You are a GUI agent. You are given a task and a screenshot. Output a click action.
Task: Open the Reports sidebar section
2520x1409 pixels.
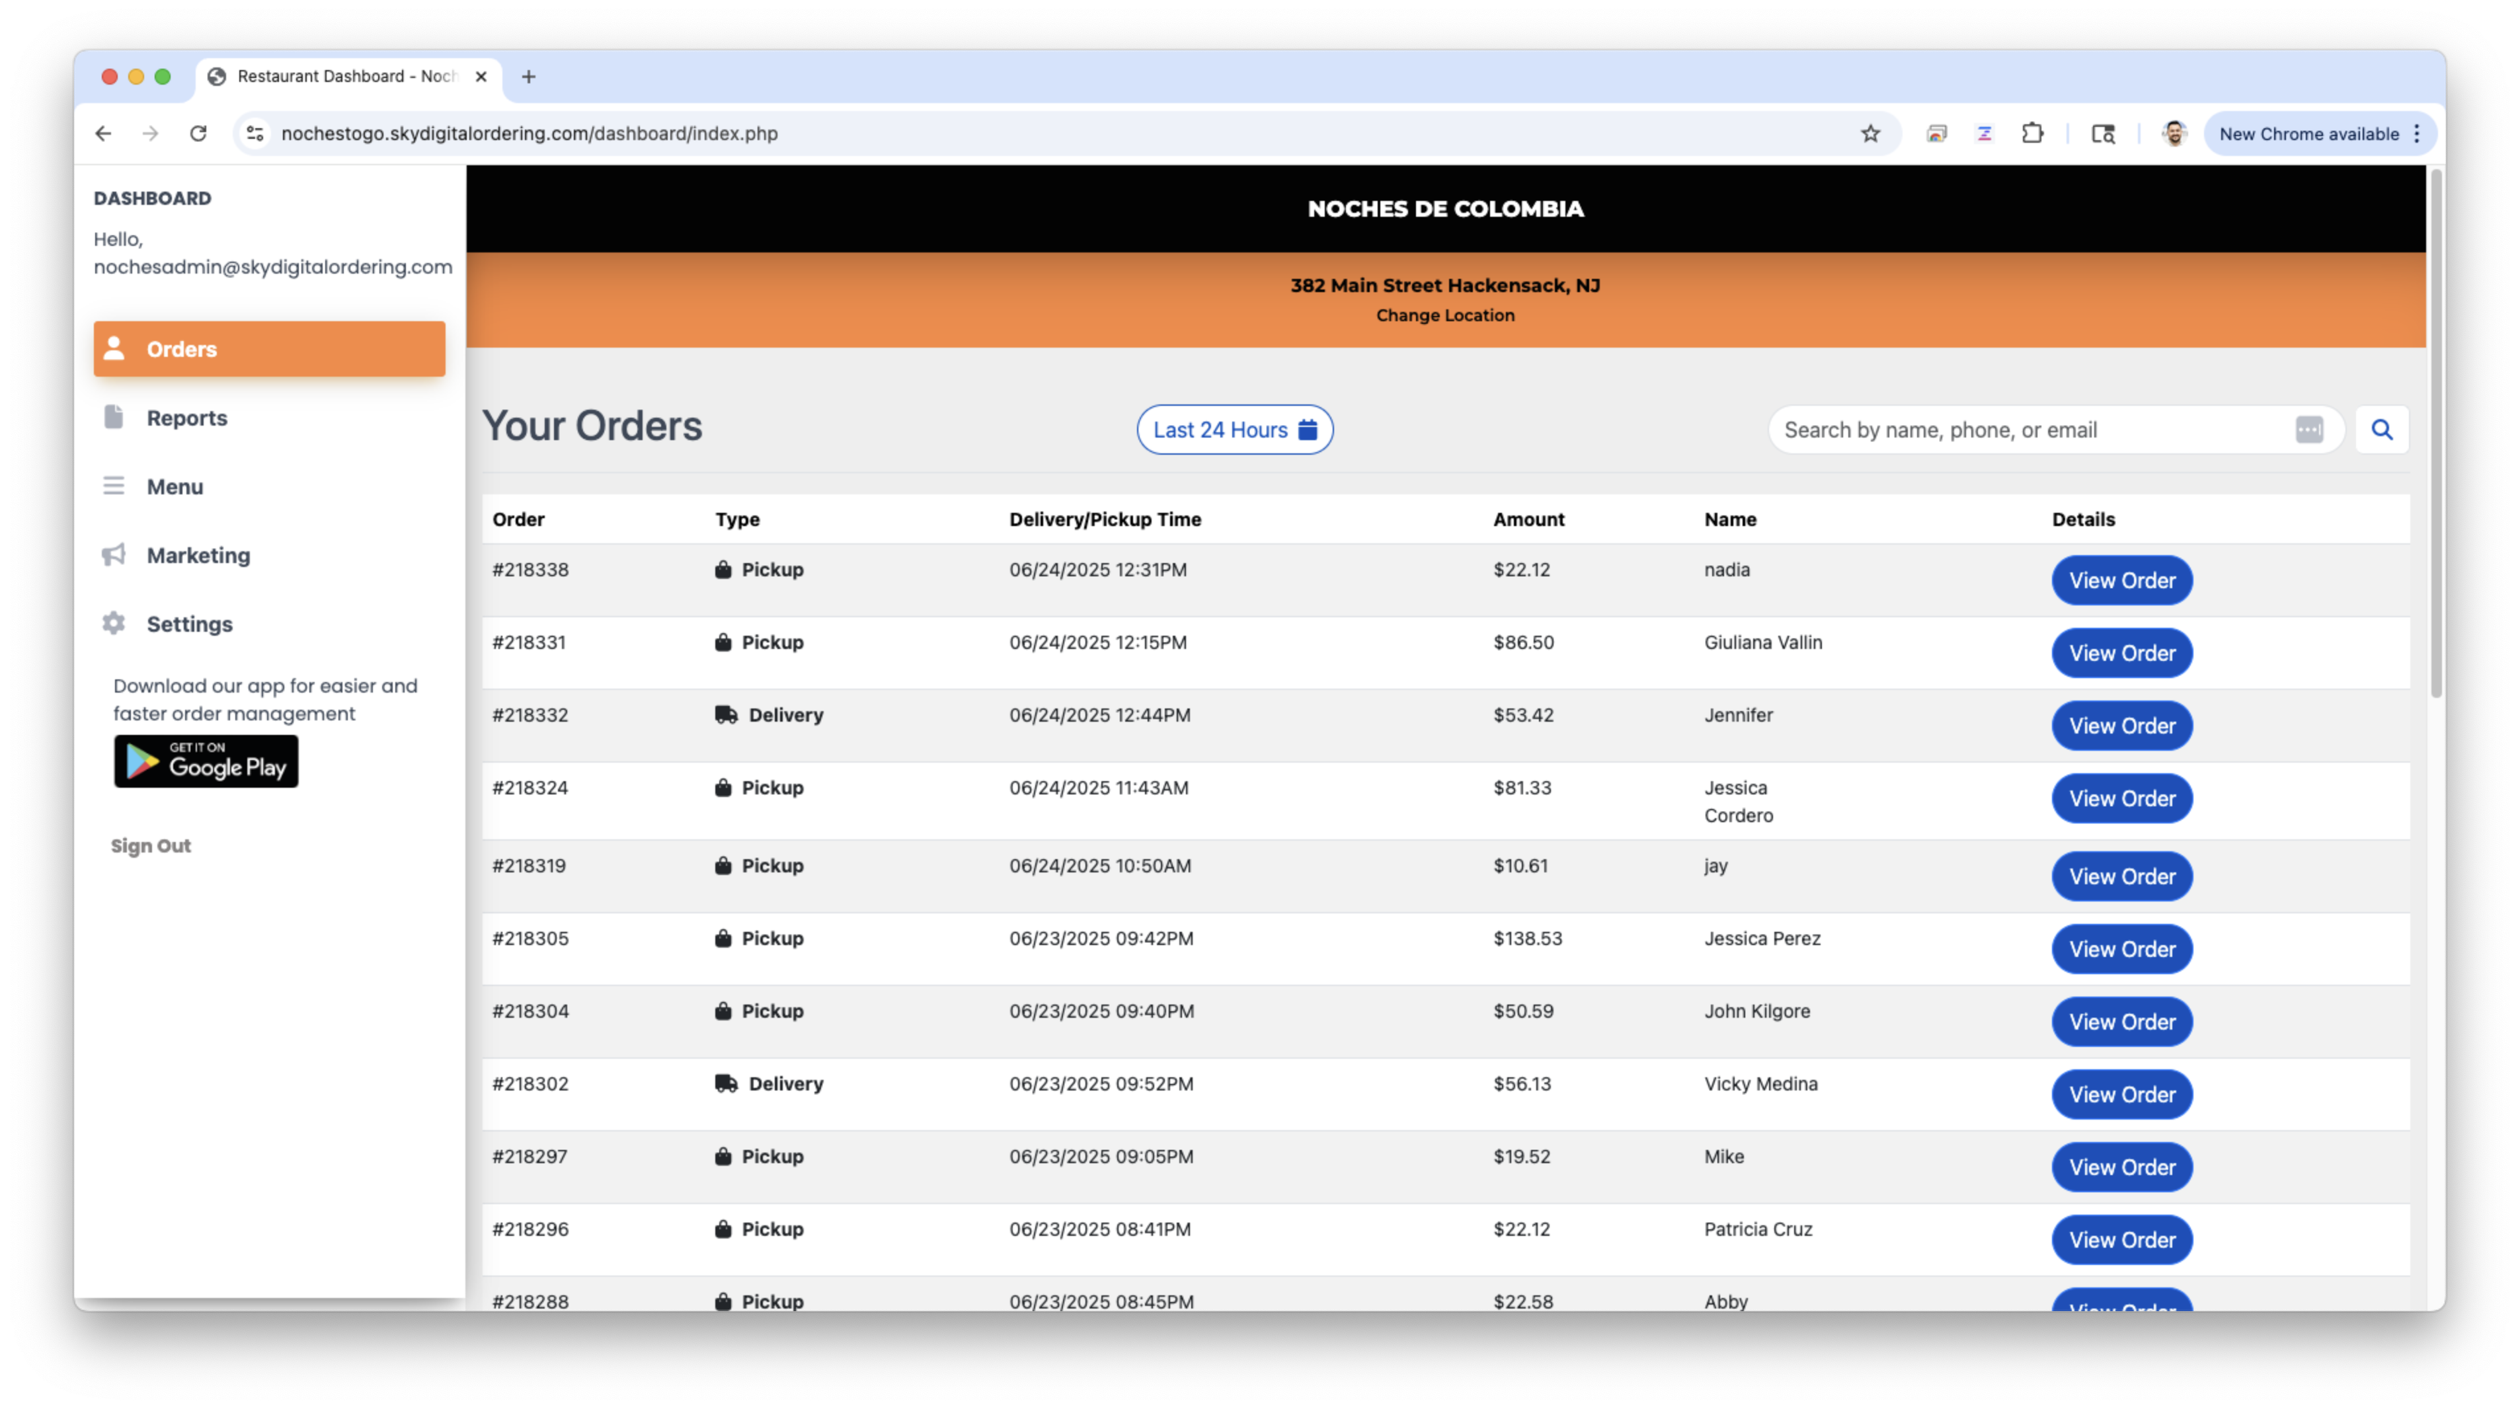tap(186, 418)
